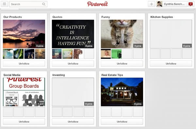Screen dimensions: 196x129
Task: Open first small thumbnail in Our Products
Action: [8, 54]
